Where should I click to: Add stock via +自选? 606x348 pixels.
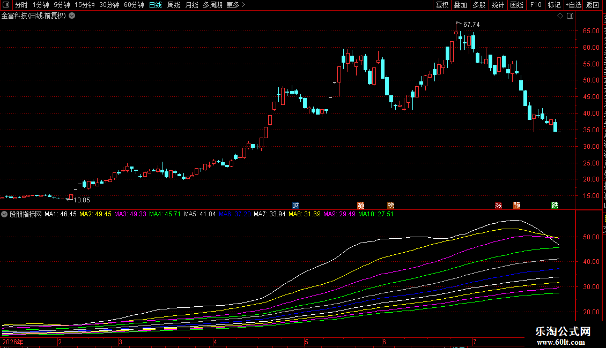[x=573, y=5]
